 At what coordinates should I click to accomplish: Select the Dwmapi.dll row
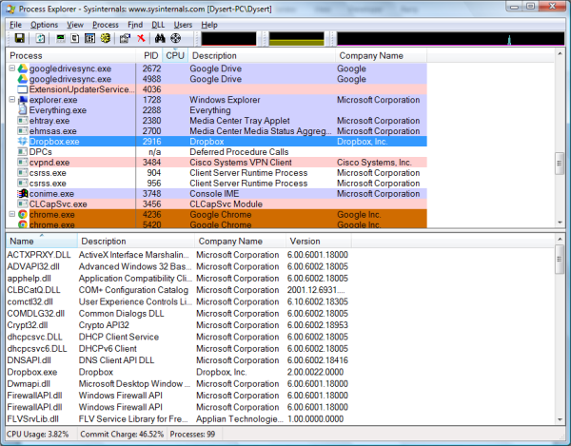click(x=178, y=384)
